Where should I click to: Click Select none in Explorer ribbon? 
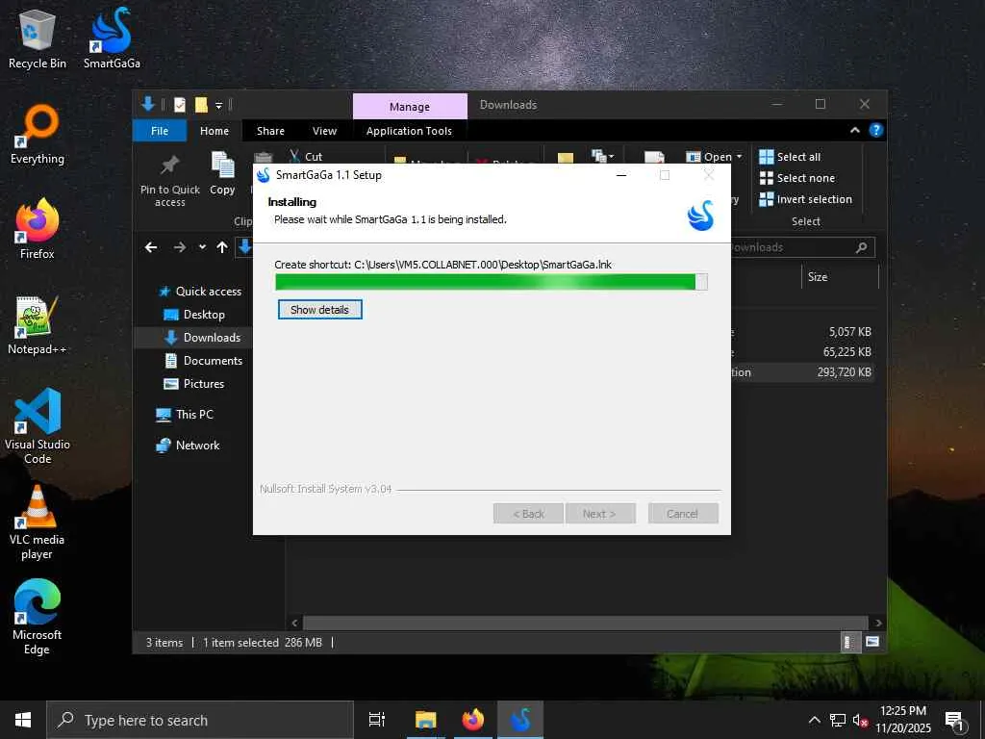click(x=797, y=178)
